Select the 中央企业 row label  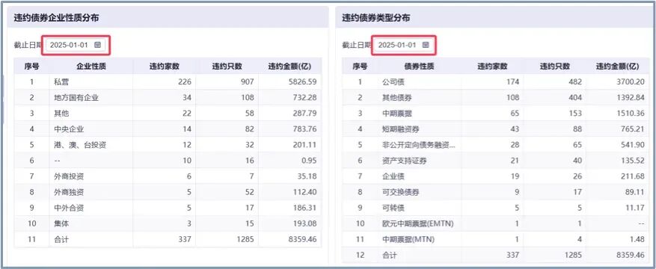[x=69, y=129]
